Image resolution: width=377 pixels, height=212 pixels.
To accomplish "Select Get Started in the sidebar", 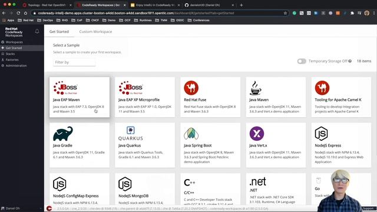I will (x=14, y=48).
